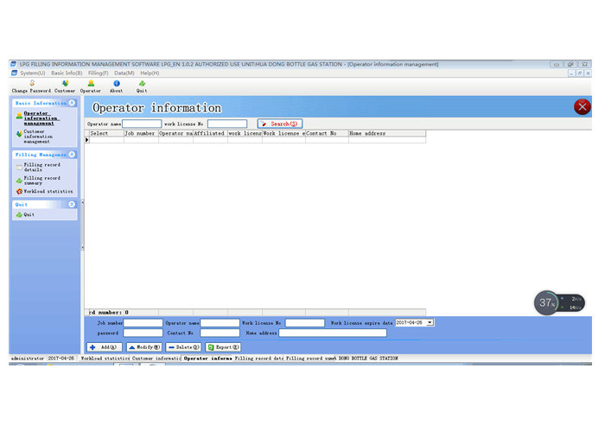Screen dimensions: 605x432
Task: Open Filling record summary in the sidebar
Action: coord(41,180)
